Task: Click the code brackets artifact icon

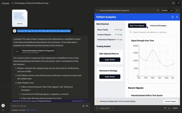Action: pos(17,52)
